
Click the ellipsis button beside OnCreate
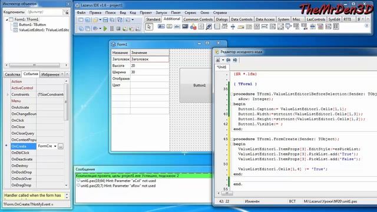[x=61, y=146]
